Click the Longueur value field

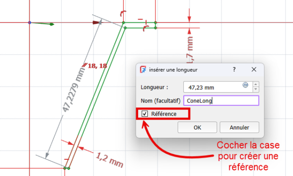218,87
